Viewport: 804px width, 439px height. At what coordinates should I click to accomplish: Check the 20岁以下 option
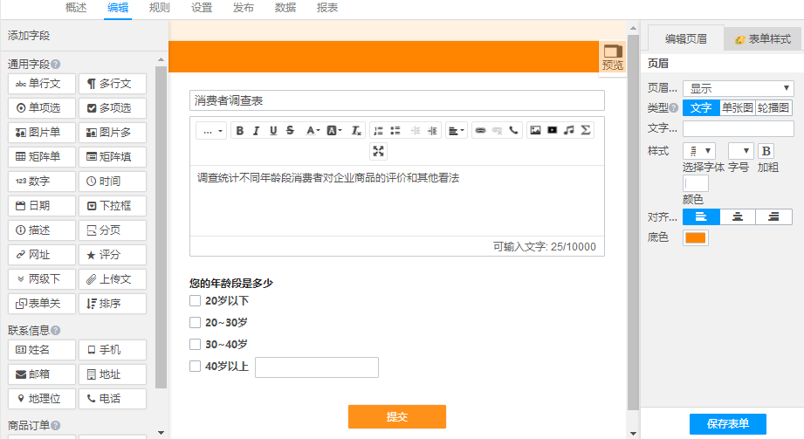coord(195,300)
